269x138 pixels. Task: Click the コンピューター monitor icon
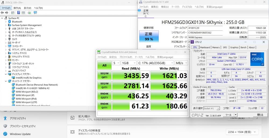[x=10, y=46]
